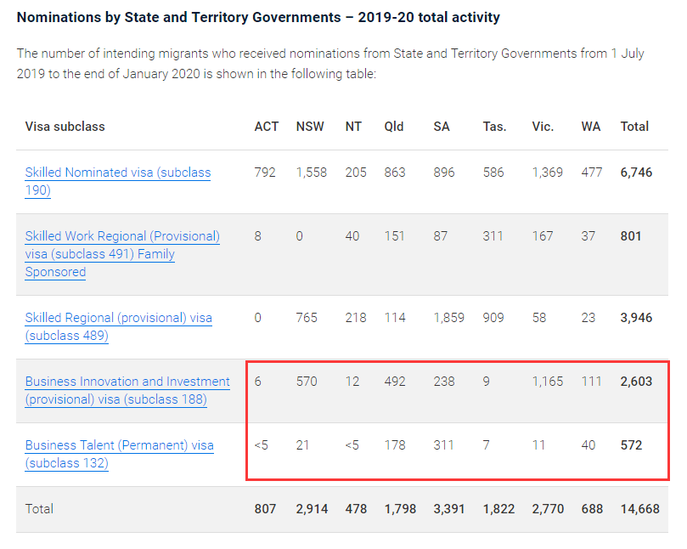Go to Business Talent subclass 132 link

coord(119,445)
